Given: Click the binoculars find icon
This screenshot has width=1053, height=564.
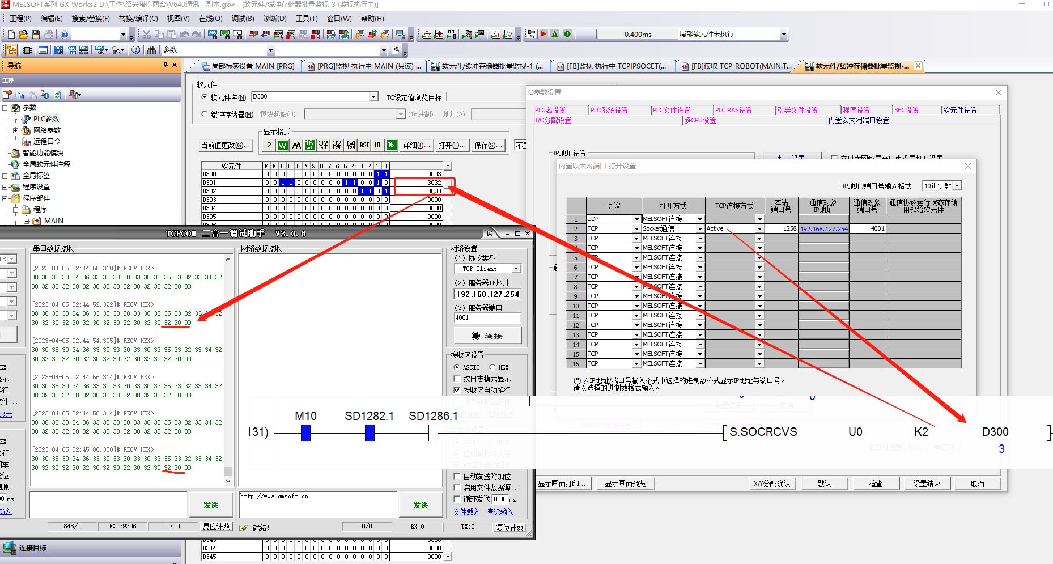Looking at the screenshot, I should coord(151,50).
